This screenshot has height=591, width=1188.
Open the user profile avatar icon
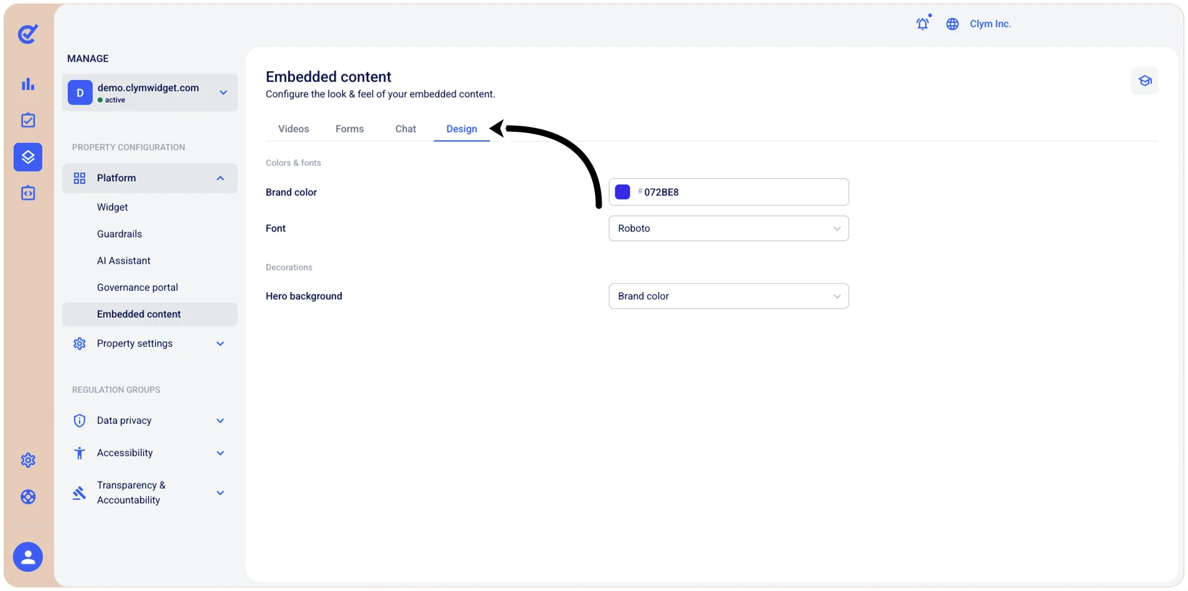pyautogui.click(x=28, y=557)
